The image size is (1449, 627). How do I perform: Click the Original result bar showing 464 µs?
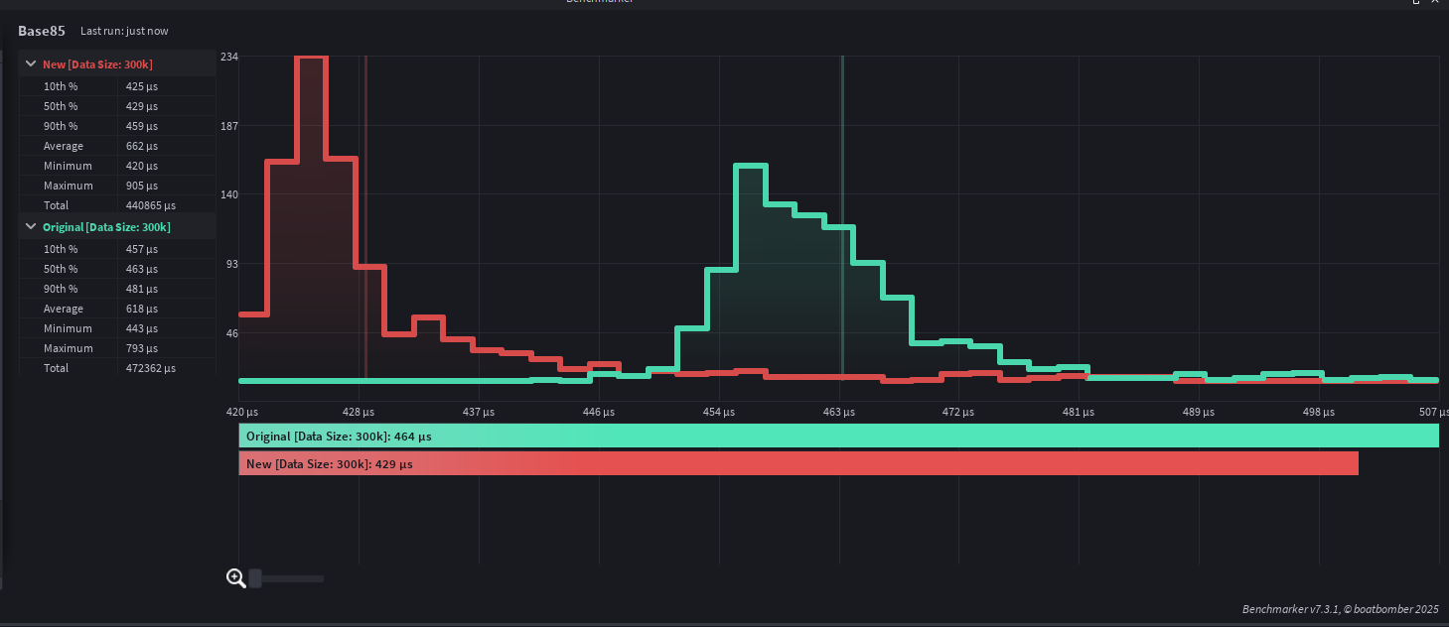tap(839, 436)
